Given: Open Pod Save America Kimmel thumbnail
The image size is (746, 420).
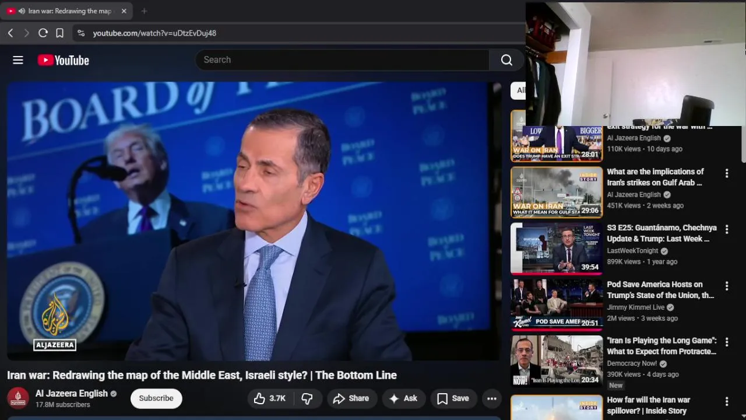Looking at the screenshot, I should click(557, 304).
